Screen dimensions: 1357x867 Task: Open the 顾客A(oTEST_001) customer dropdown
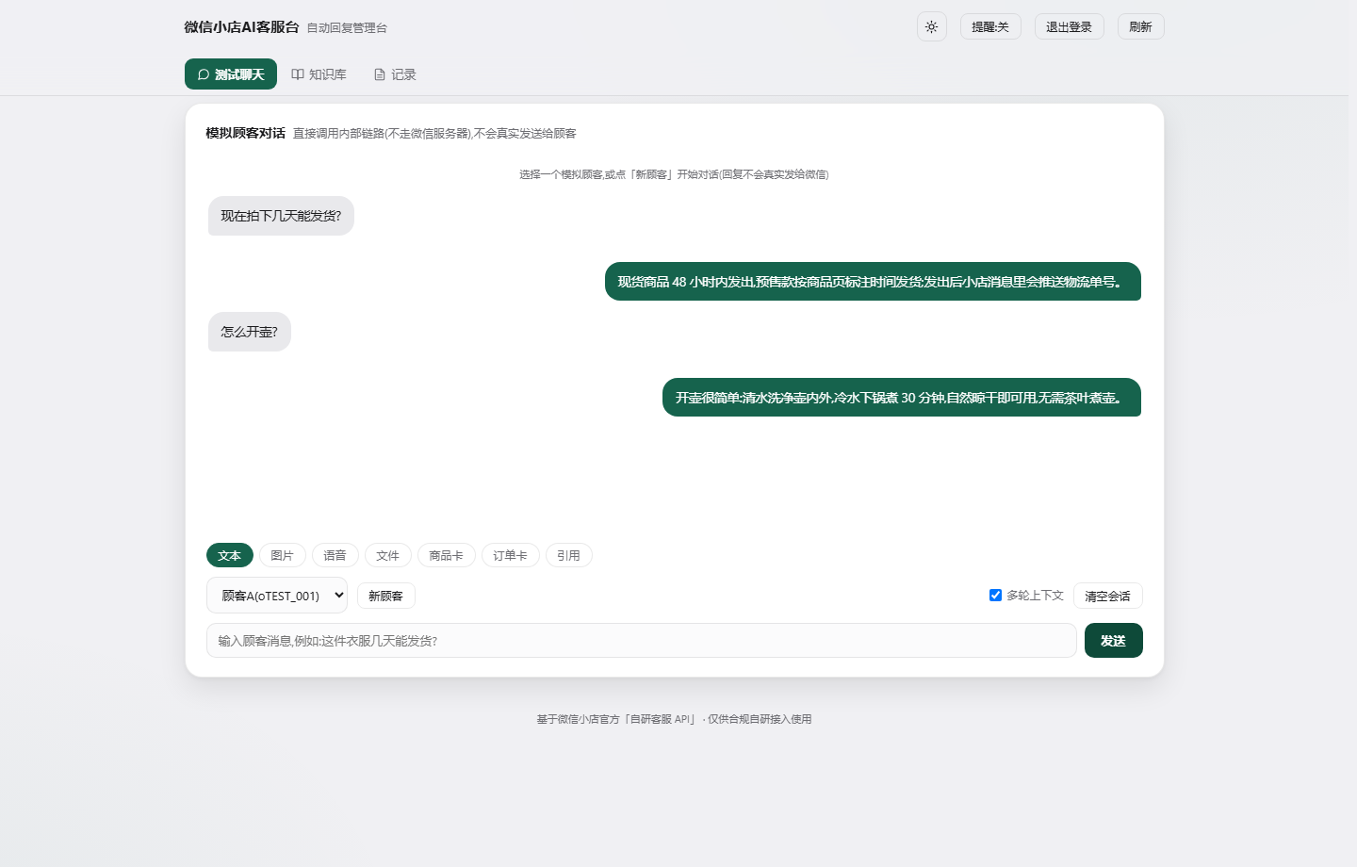point(277,596)
